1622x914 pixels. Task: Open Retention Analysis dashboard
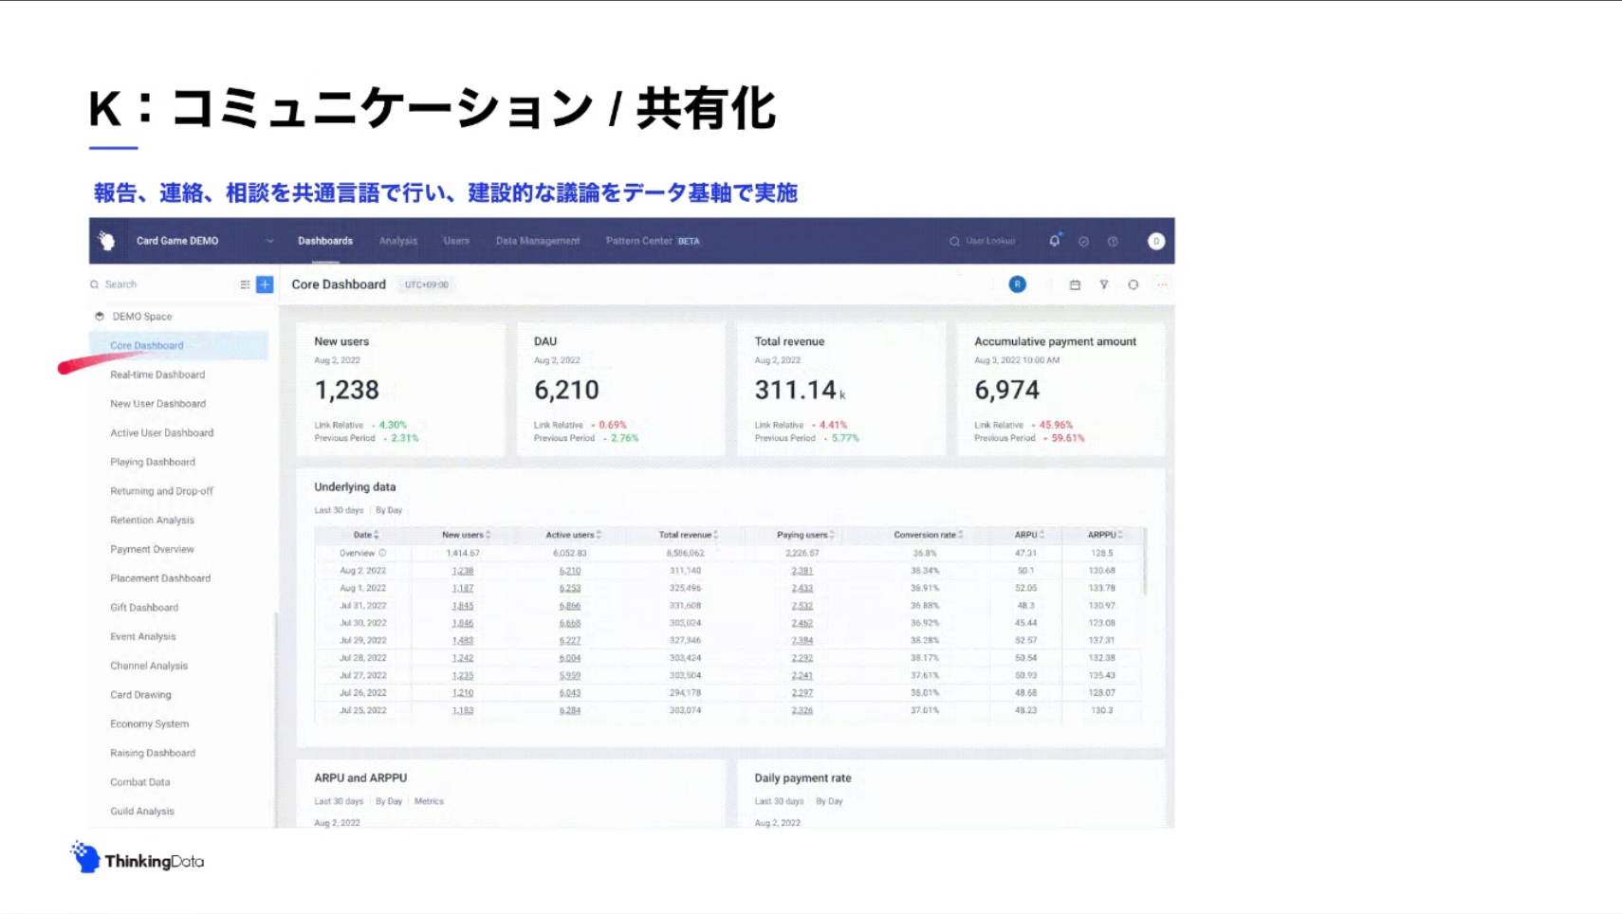152,521
